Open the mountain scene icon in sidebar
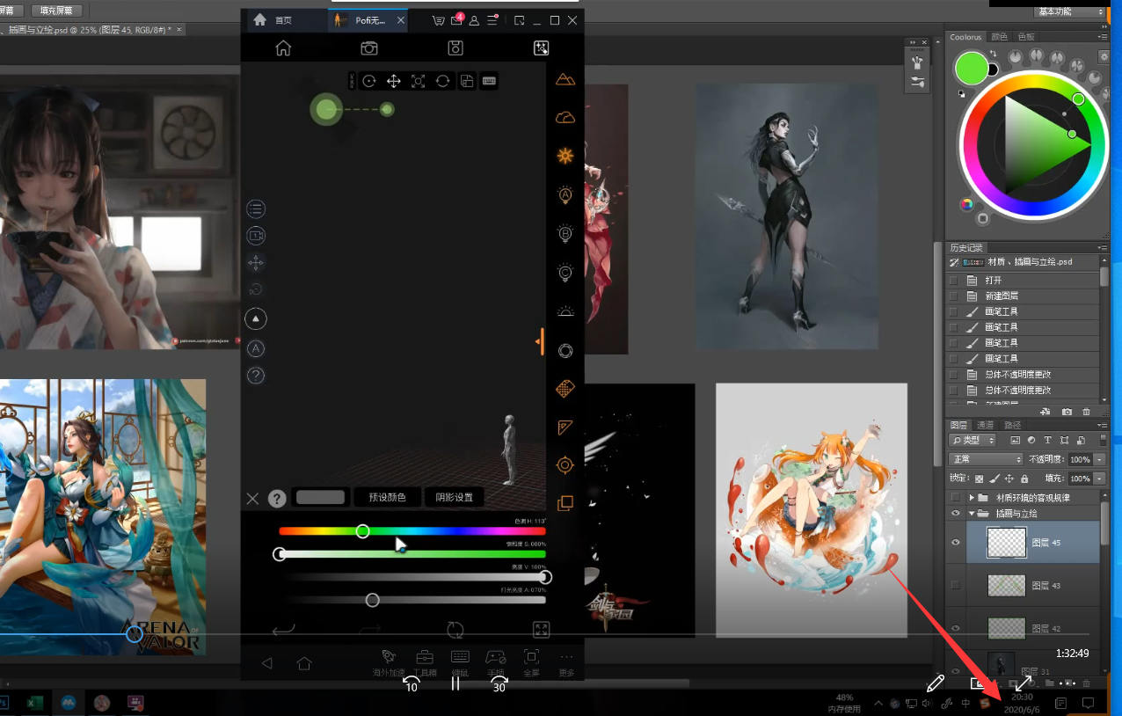 (565, 79)
